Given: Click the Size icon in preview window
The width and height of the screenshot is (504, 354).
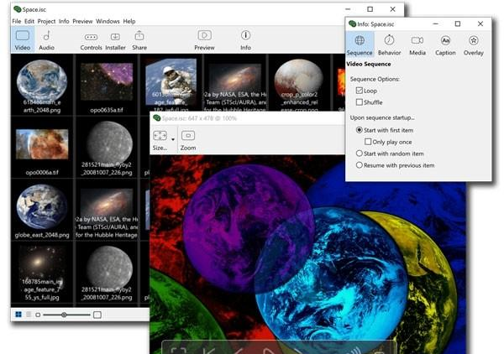Looking at the screenshot, I should pyautogui.click(x=160, y=136).
